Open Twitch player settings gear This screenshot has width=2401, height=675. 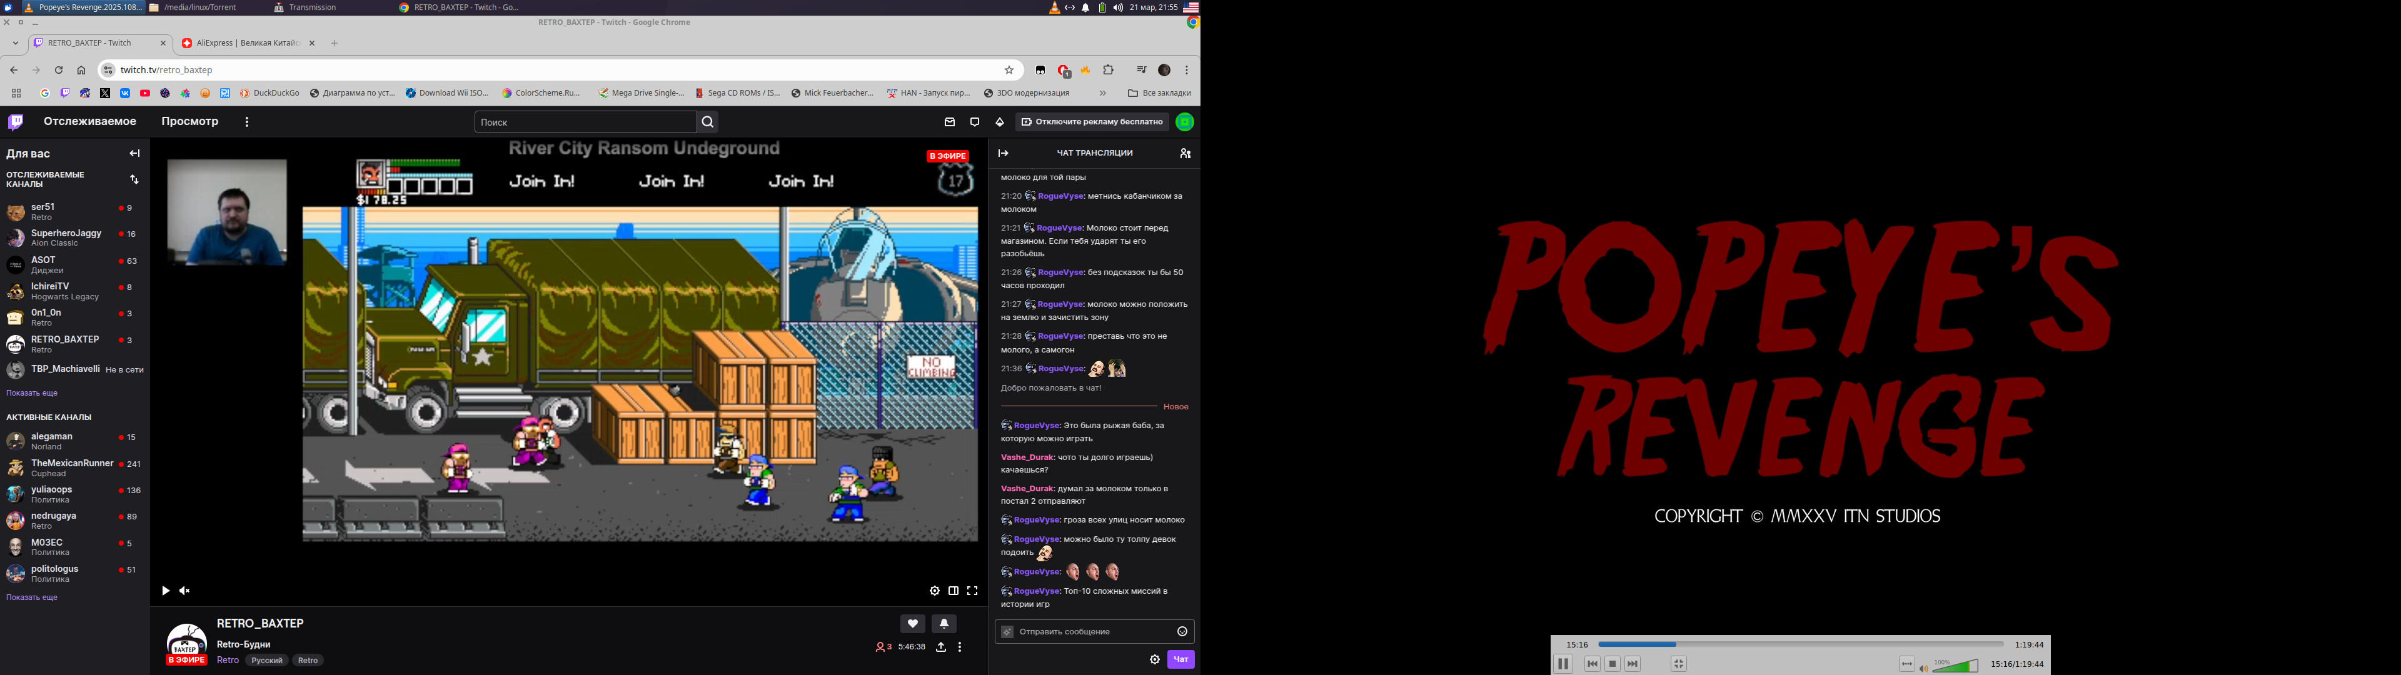[x=934, y=590]
